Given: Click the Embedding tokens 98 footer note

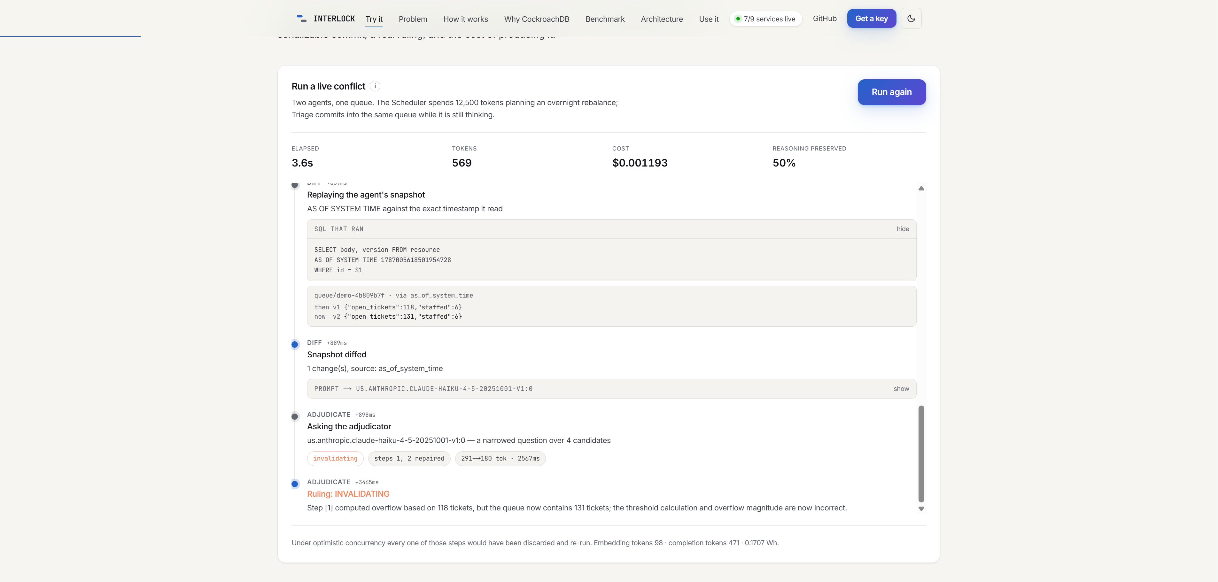Looking at the screenshot, I should click(x=628, y=543).
